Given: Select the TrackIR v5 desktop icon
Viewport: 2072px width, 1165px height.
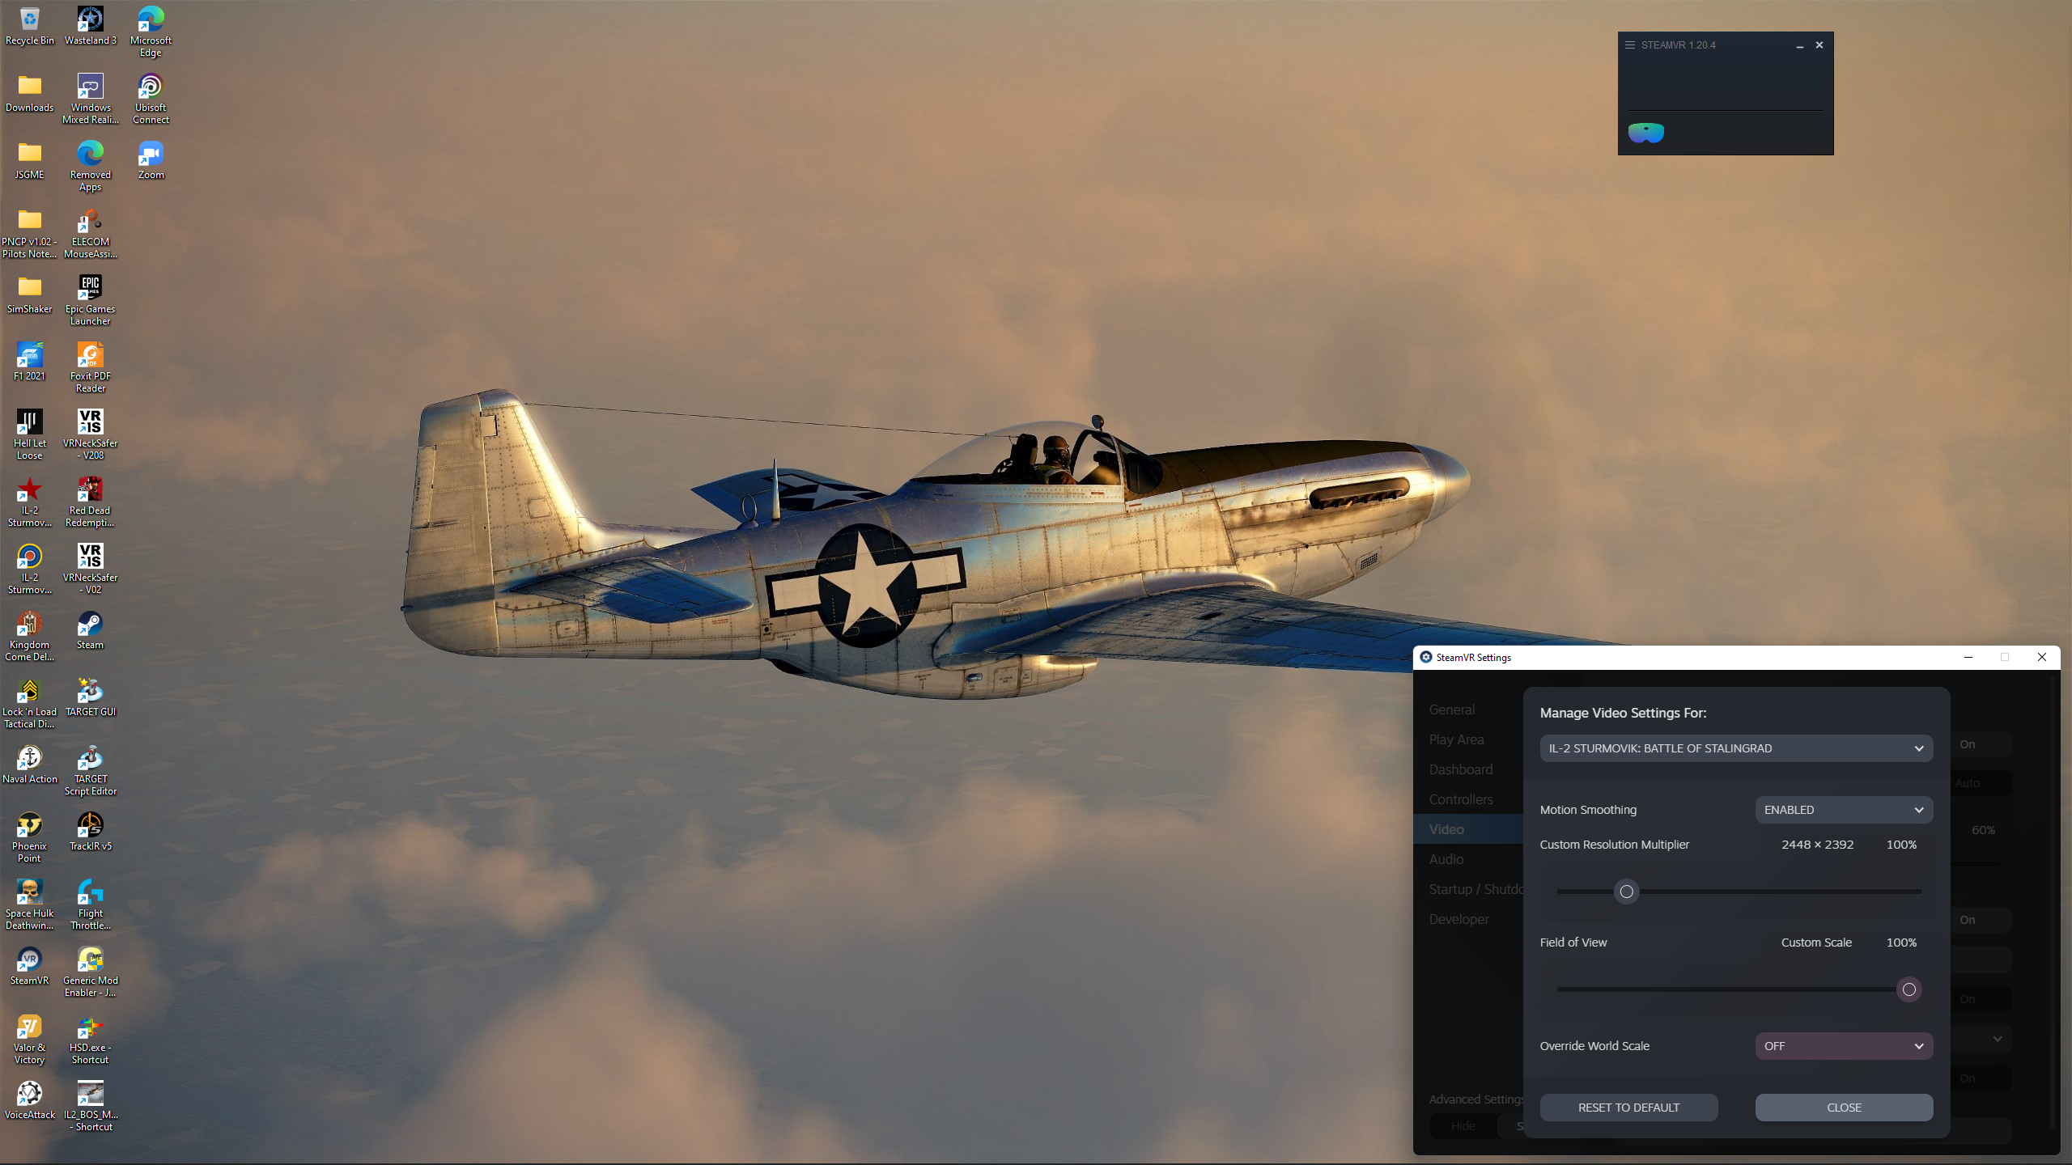Looking at the screenshot, I should [91, 832].
